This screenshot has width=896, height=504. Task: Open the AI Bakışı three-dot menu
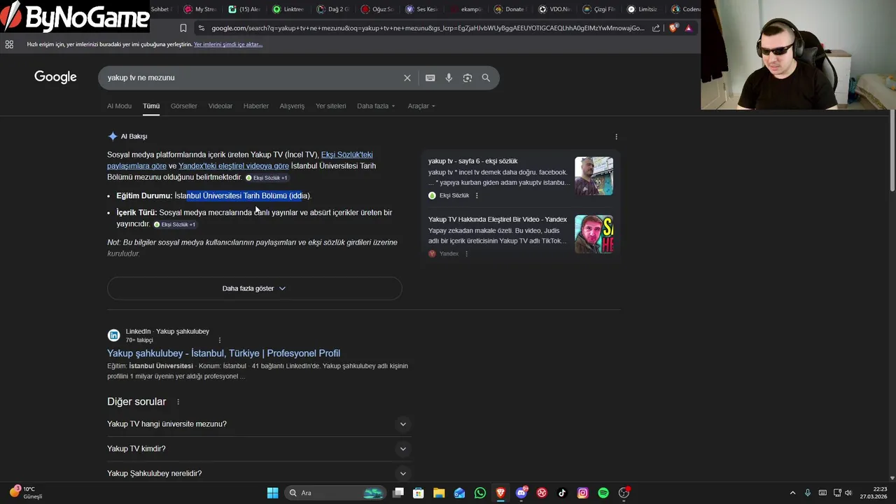(616, 136)
